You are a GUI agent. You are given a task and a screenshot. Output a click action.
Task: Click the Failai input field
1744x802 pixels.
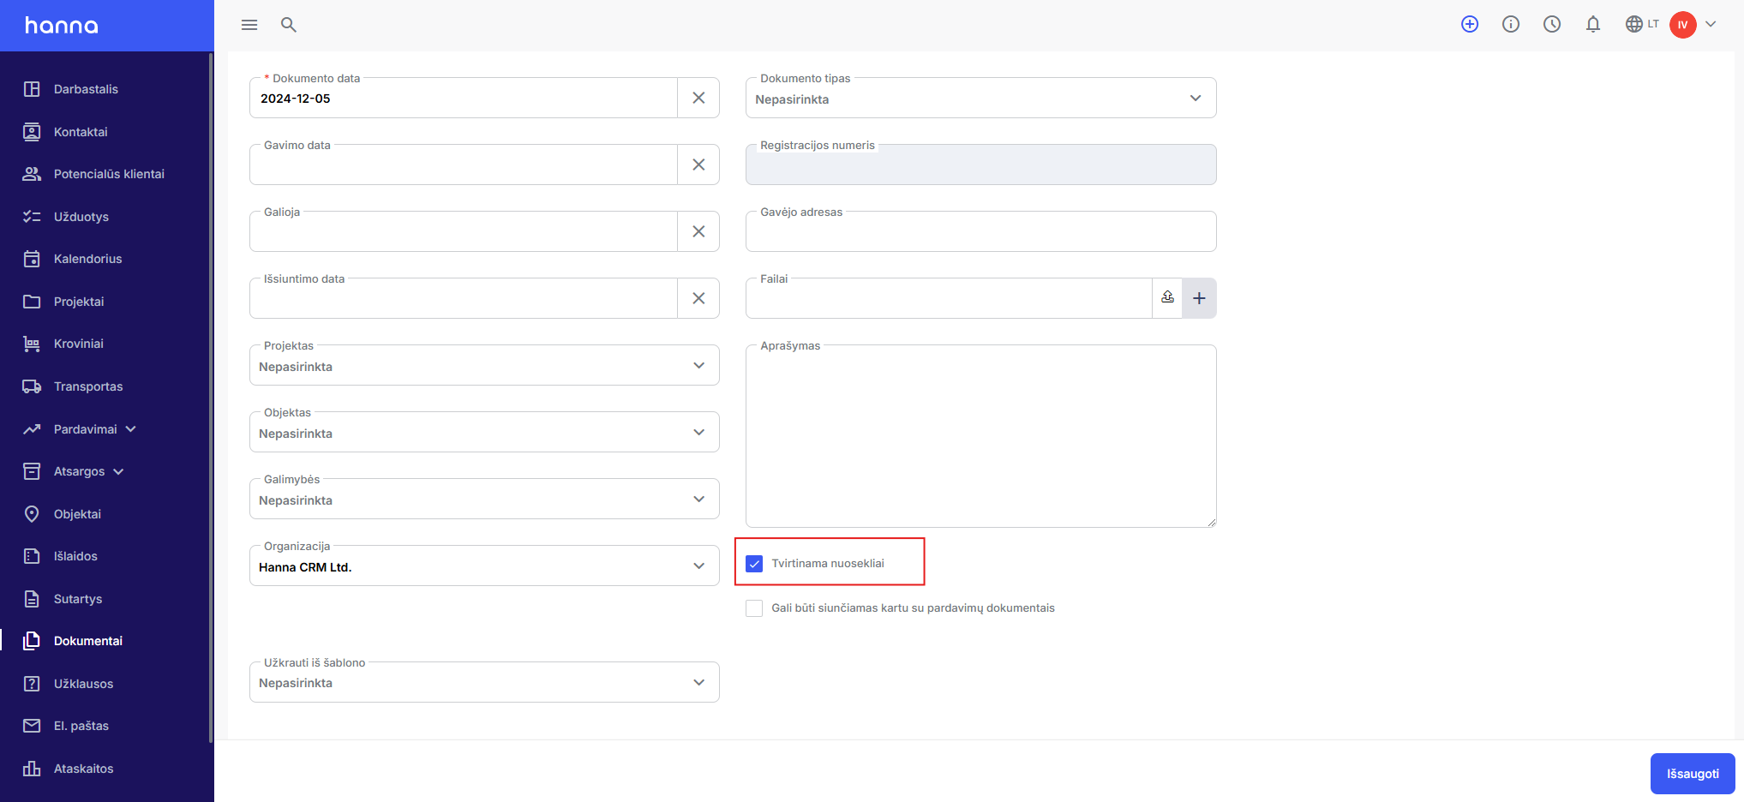[x=949, y=298]
